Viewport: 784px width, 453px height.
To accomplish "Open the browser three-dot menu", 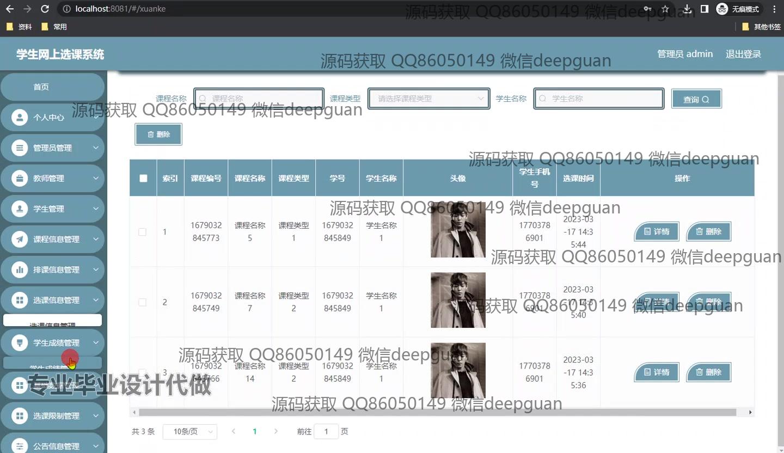I will 775,9.
